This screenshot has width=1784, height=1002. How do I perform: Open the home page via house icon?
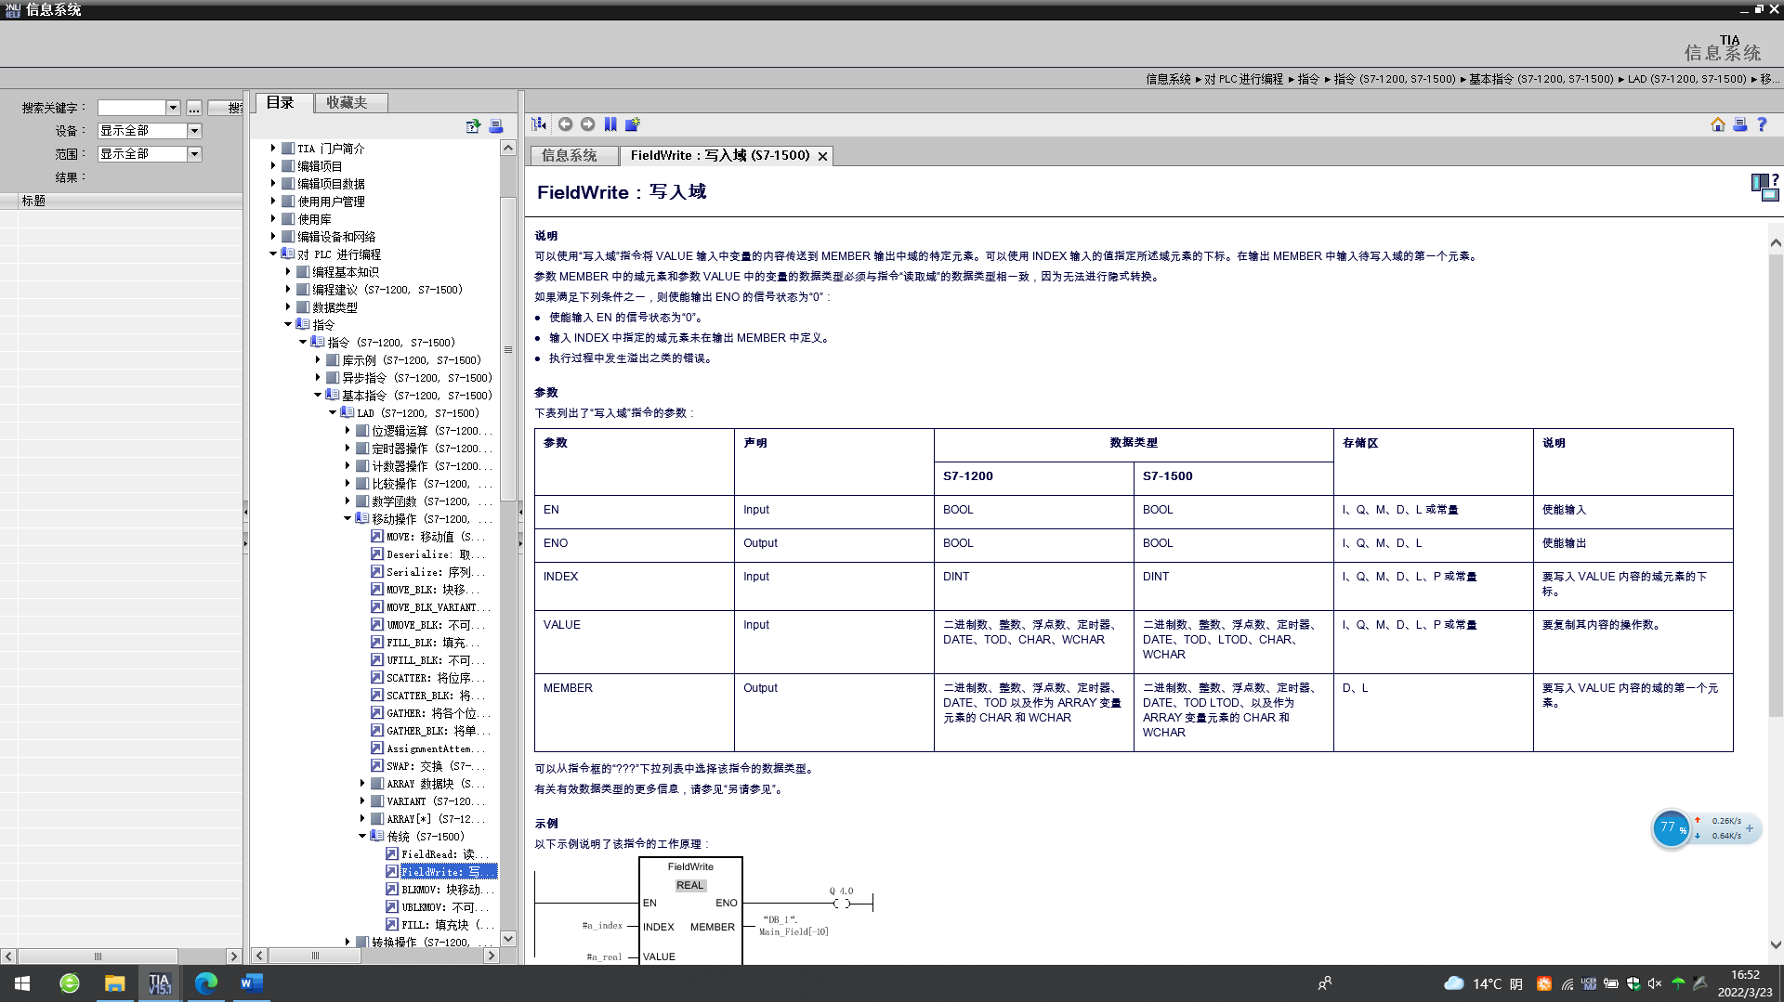1718,124
